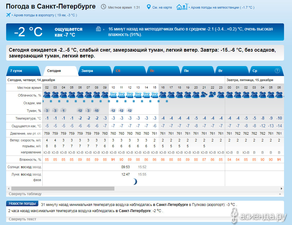
Task: Click the heading Погода в Санкт-Петербурге
Action: 51,6
